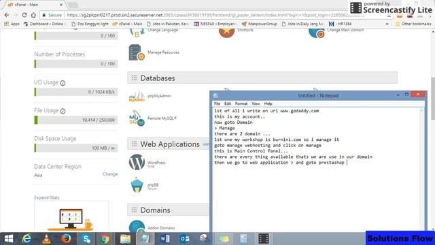Click the Domains section grip icon
Viewport: 435px width, 245px height.
[x=134, y=210]
